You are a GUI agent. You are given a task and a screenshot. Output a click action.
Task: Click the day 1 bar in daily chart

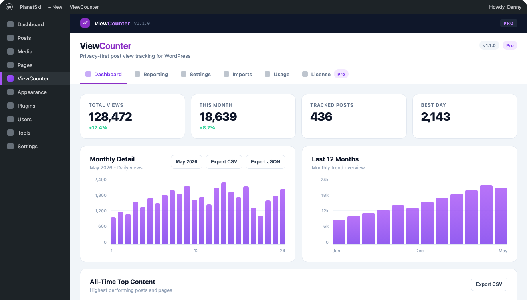(113, 231)
